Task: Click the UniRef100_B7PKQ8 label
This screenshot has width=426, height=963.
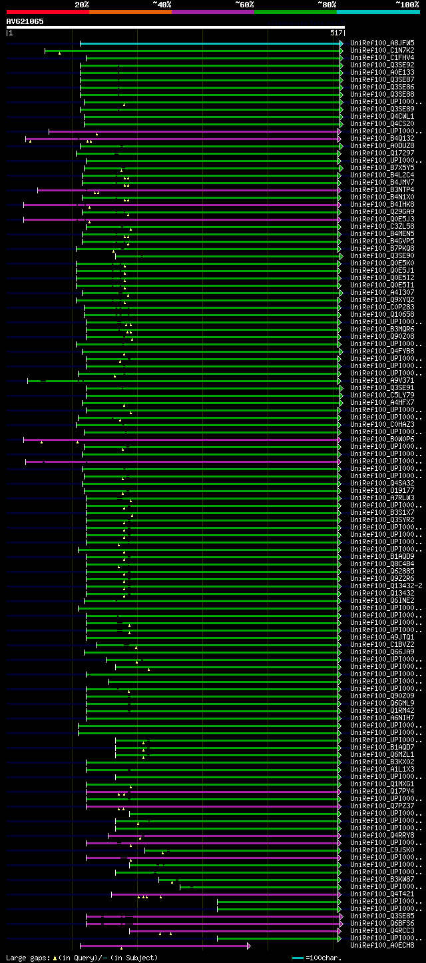Action: tap(382, 248)
